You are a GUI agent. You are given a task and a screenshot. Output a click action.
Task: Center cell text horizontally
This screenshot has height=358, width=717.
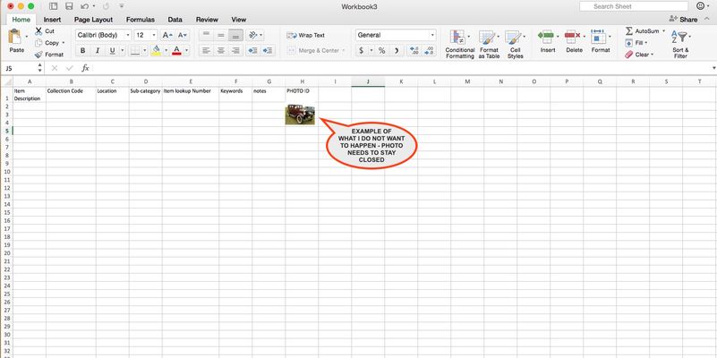click(221, 50)
